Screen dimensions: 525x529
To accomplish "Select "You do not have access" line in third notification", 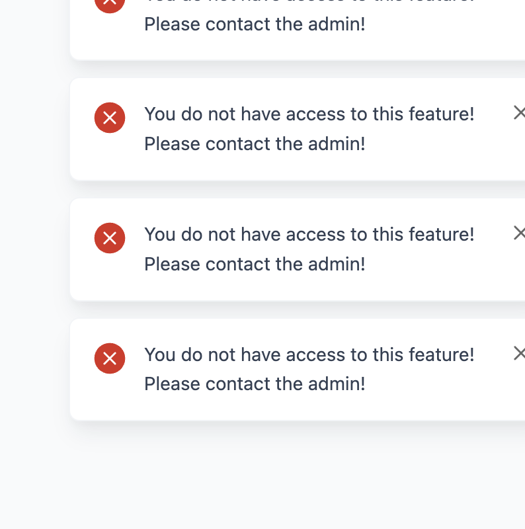I will (x=309, y=235).
